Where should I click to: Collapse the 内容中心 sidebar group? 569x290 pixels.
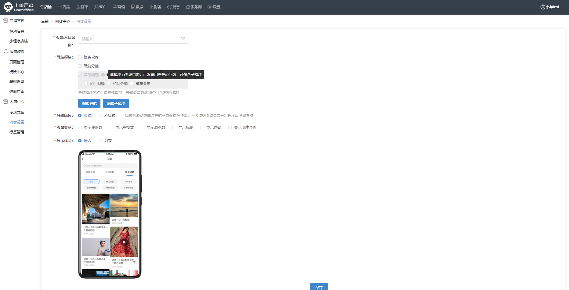(17, 102)
